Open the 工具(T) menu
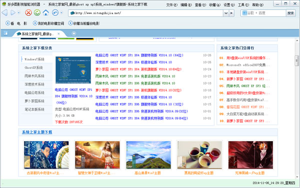This screenshot has height=188, width=300. coord(243,5)
